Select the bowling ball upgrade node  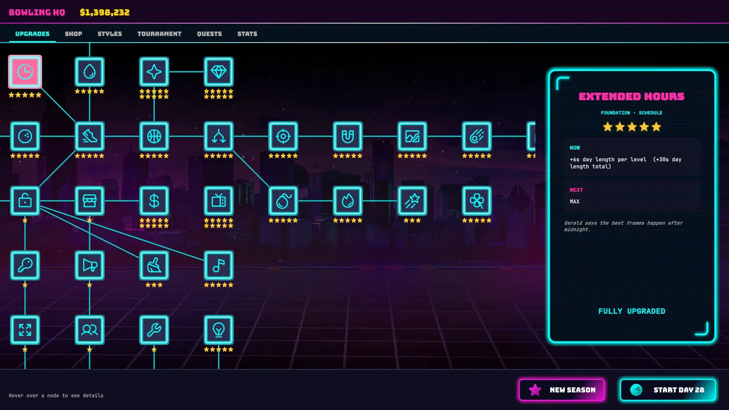(25, 136)
